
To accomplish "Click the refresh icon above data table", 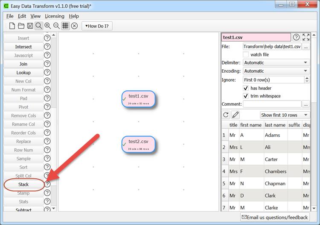I will click(226, 115).
